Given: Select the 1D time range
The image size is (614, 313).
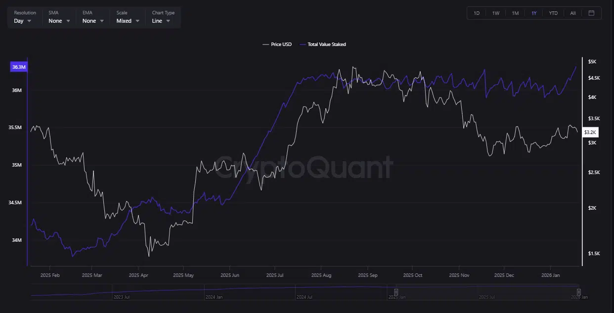Looking at the screenshot, I should [x=477, y=13].
